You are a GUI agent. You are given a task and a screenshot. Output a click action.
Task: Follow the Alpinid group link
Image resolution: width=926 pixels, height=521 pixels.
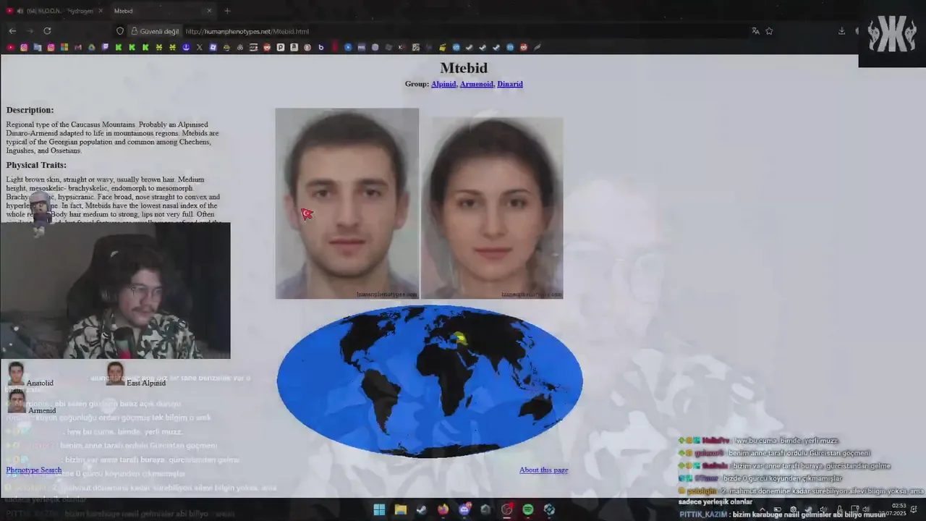coord(443,84)
